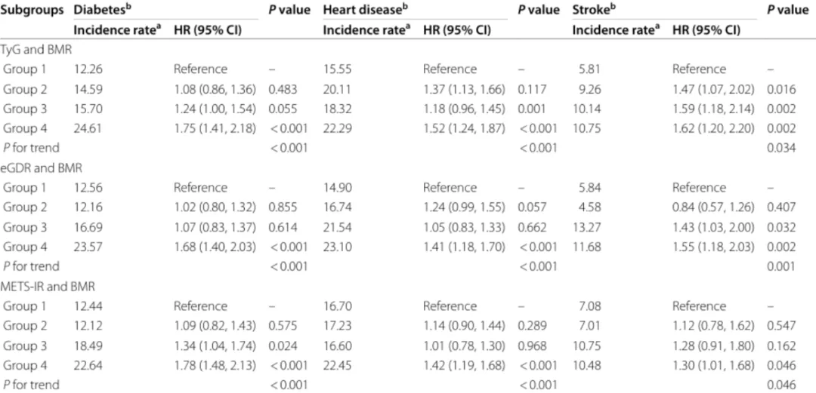Select the TyG and BMR section heading
The image size is (816, 393).
35,50
